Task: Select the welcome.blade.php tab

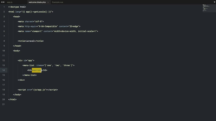Action: (x=37, y=2)
